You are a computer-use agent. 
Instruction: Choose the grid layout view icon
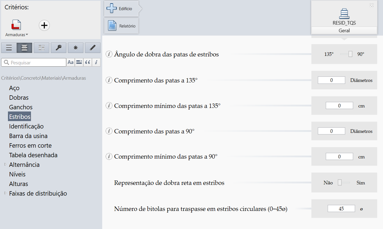(x=42, y=48)
